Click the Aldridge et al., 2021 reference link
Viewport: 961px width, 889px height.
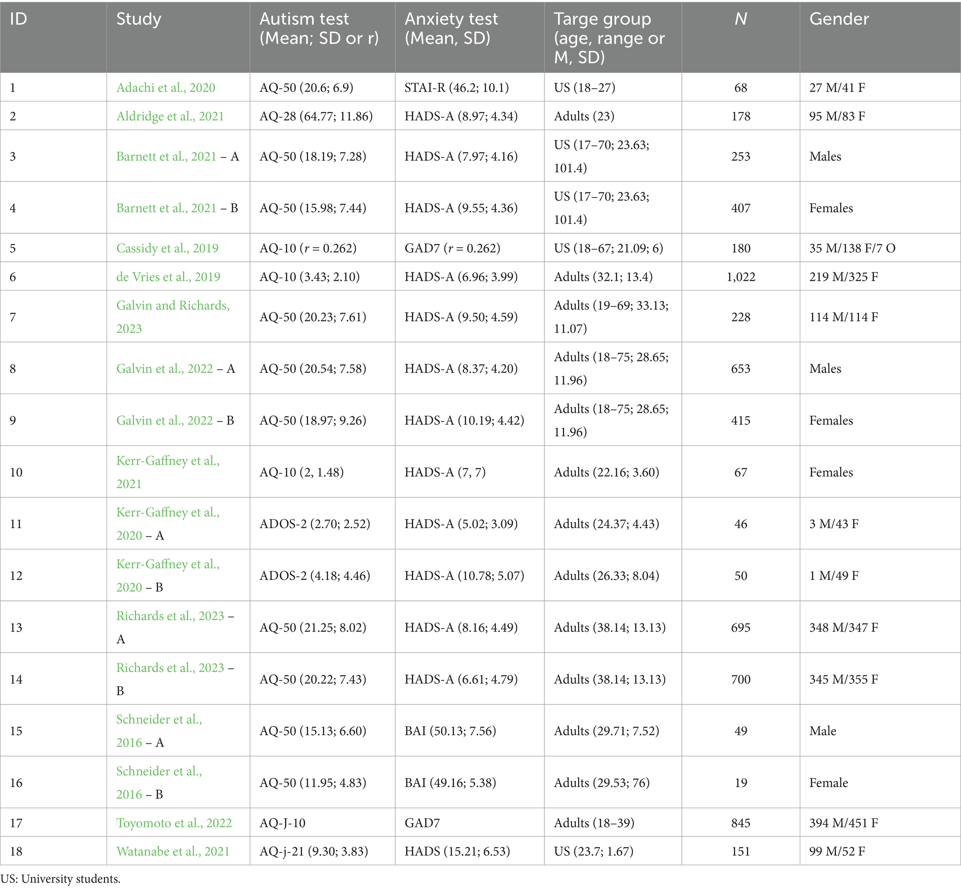170,117
